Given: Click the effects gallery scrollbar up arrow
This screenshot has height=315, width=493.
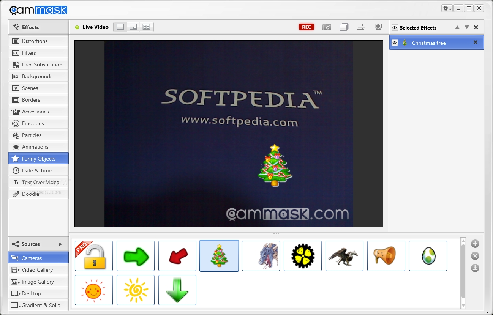Looking at the screenshot, I should pyautogui.click(x=463, y=241).
